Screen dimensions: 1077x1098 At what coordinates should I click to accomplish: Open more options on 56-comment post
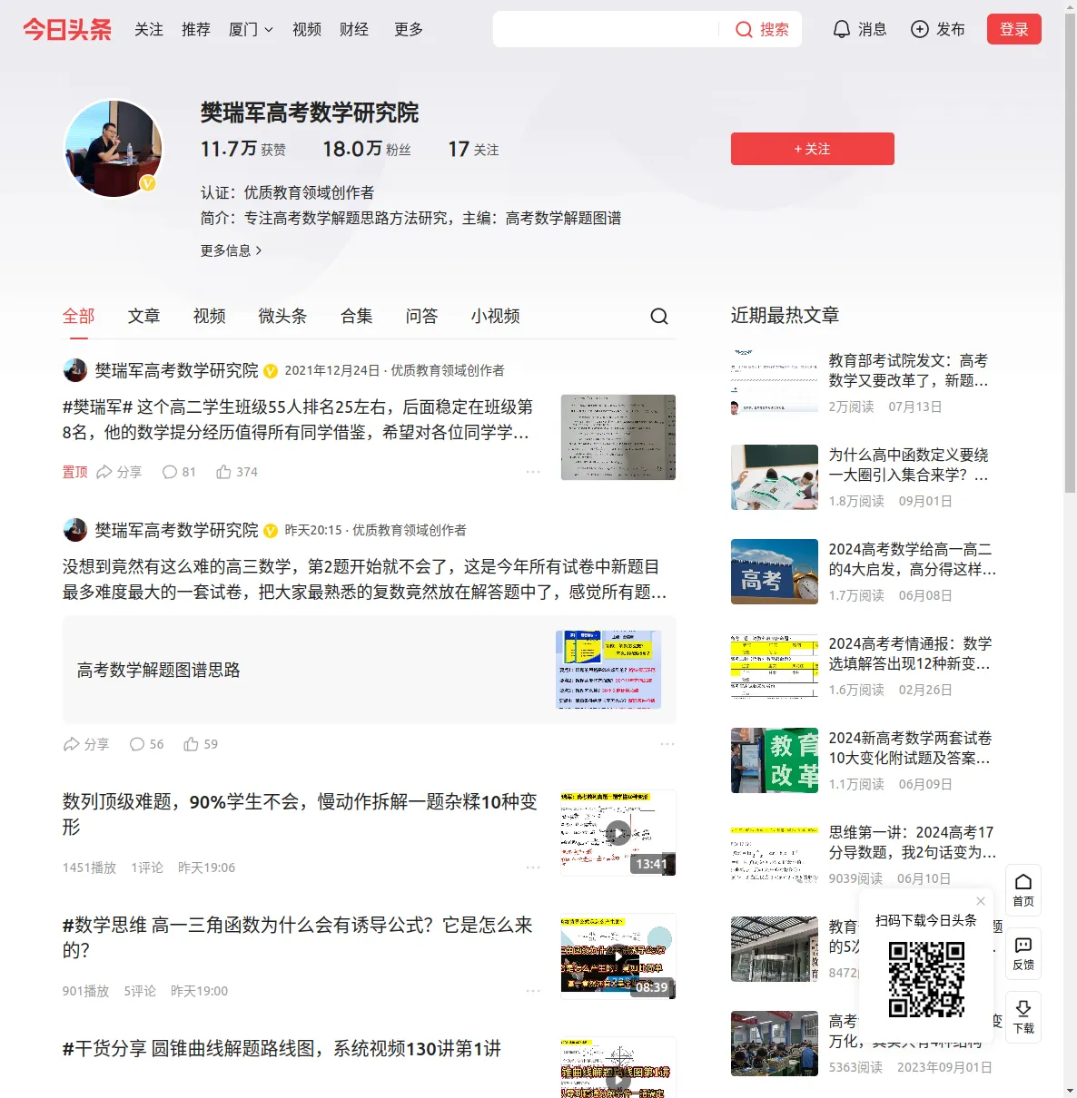667,744
